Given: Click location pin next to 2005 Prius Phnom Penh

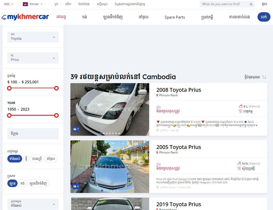Looking at the screenshot, I should 157,152.
